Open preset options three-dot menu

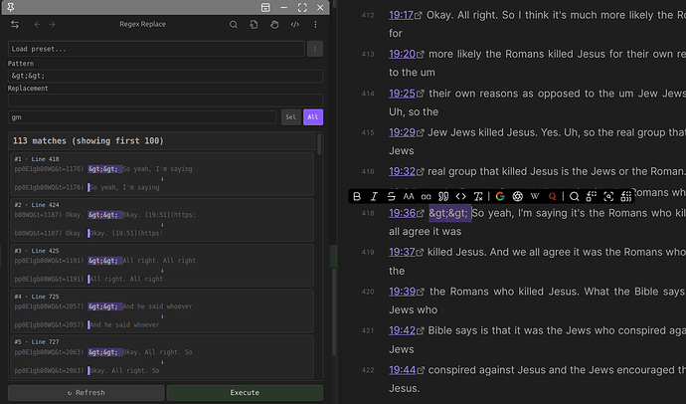[x=315, y=48]
